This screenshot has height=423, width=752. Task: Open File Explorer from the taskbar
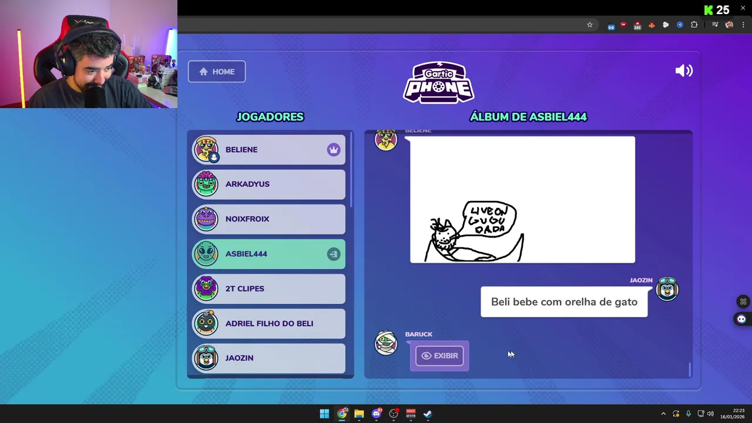pyautogui.click(x=359, y=414)
